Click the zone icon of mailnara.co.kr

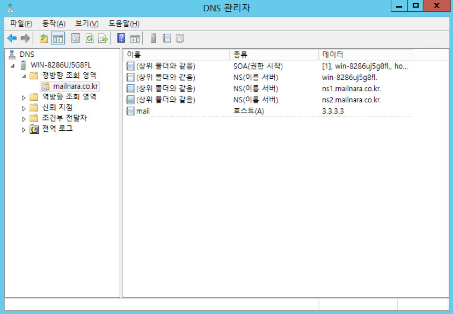45,86
